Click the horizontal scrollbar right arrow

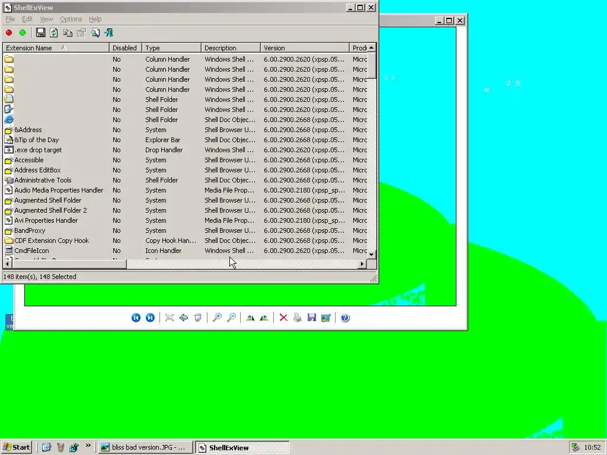pos(362,264)
